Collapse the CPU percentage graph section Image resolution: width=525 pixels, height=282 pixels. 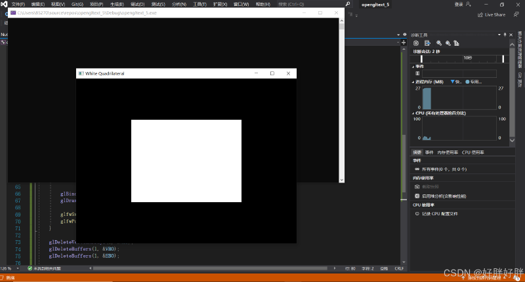[x=413, y=113]
